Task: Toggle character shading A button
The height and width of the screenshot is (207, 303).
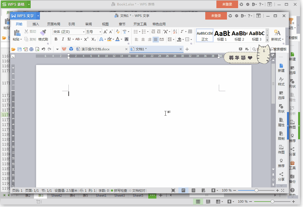Action: coord(127,39)
